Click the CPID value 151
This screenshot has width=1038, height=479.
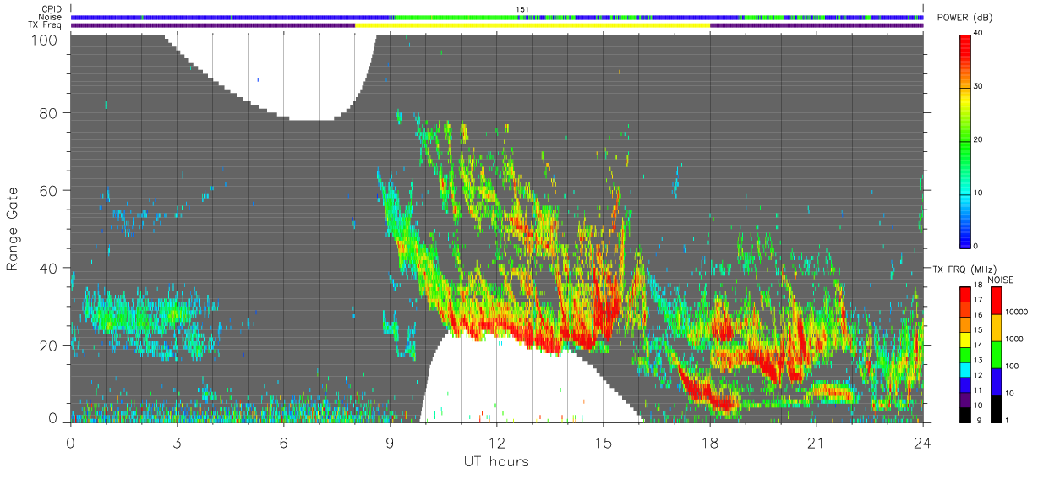(522, 9)
